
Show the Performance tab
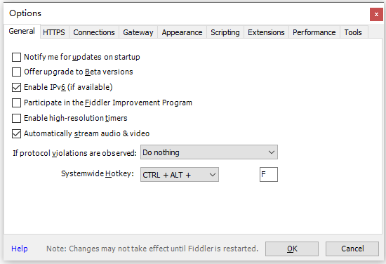click(314, 32)
